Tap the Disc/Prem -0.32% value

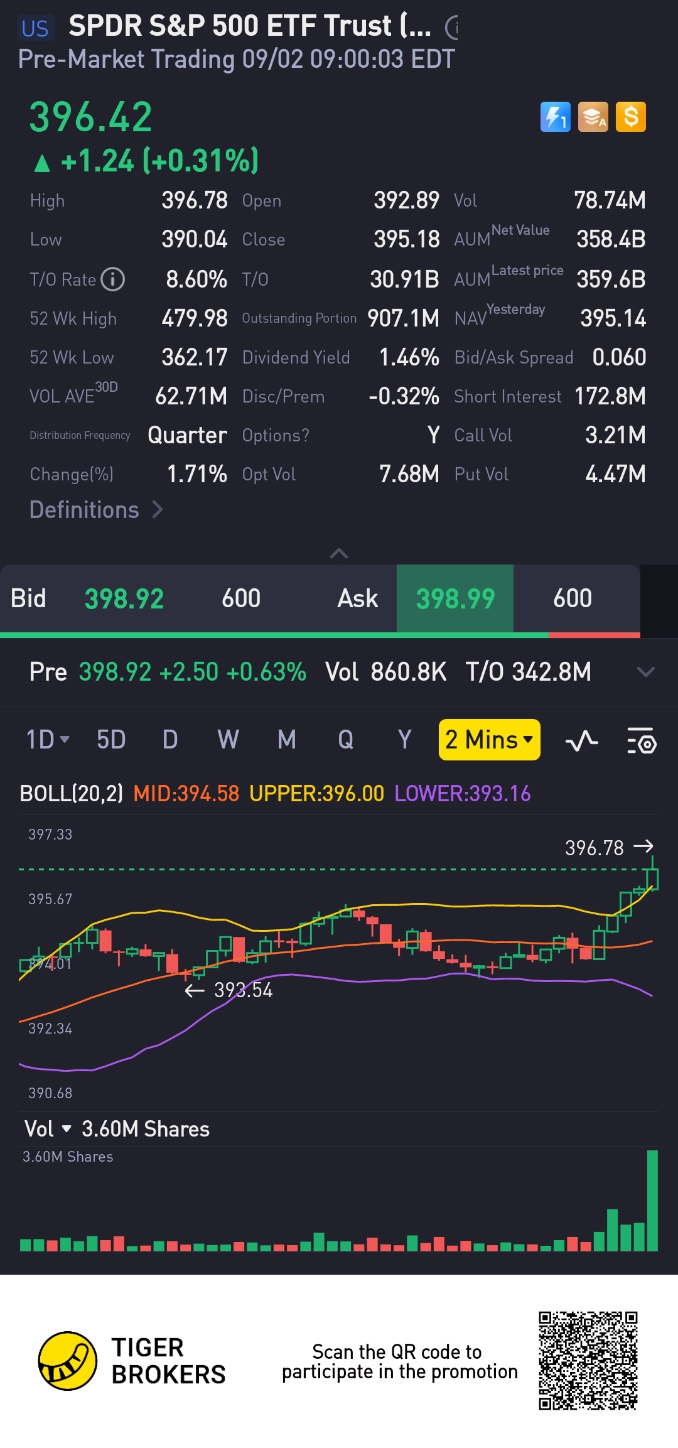[x=404, y=396]
